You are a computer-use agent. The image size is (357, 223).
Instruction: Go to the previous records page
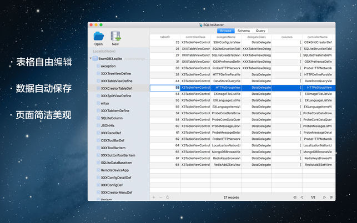(302, 197)
